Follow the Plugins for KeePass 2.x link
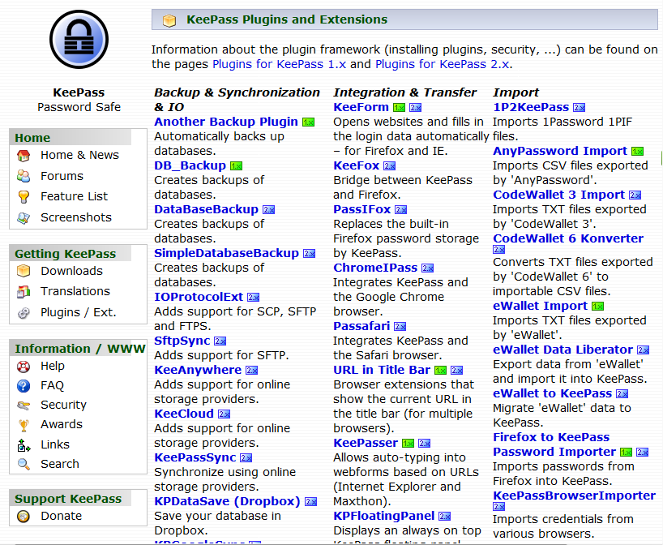Screen dimensions: 663x545 coord(443,64)
